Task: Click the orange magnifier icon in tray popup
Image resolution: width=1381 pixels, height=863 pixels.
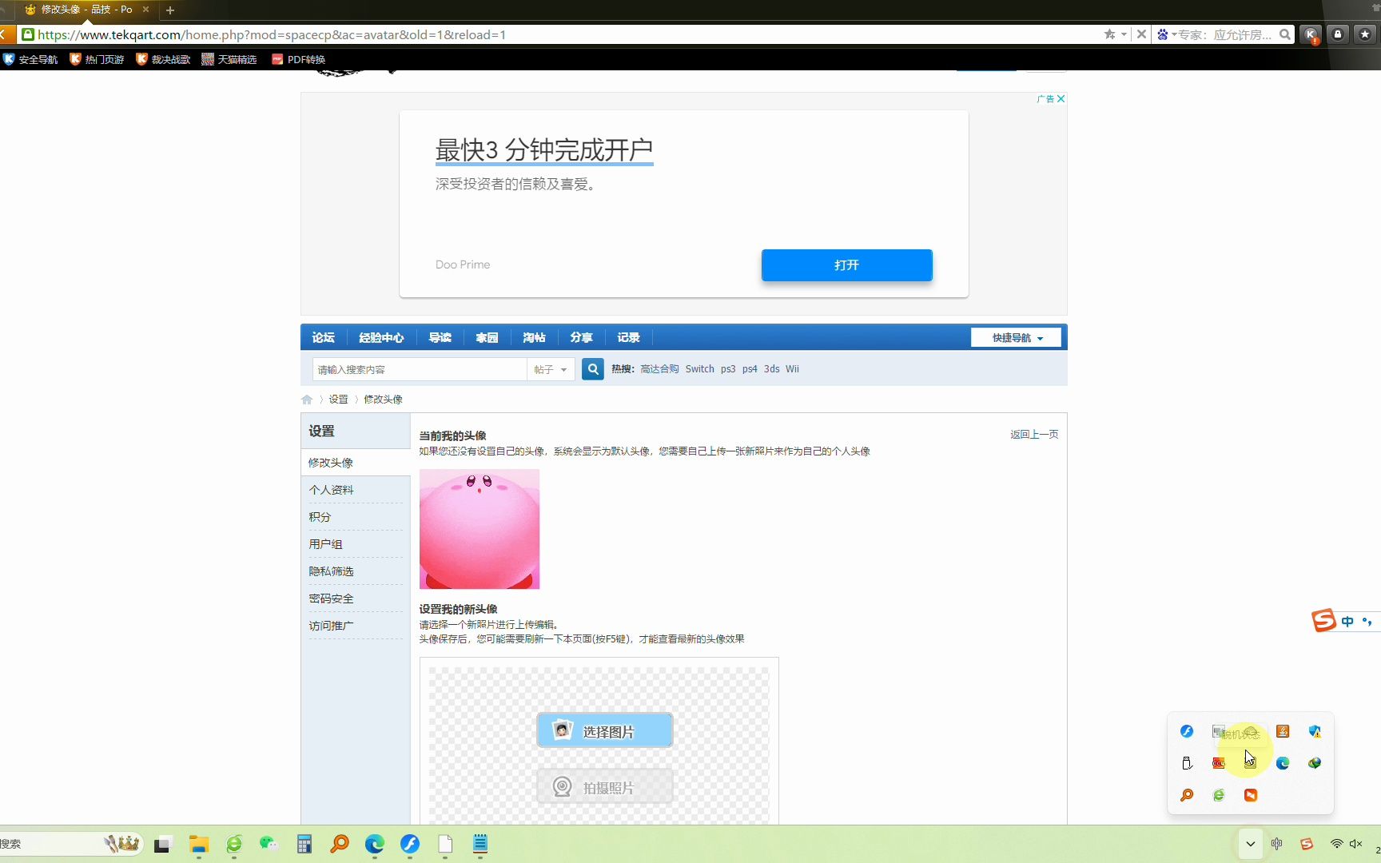Action: [1187, 795]
